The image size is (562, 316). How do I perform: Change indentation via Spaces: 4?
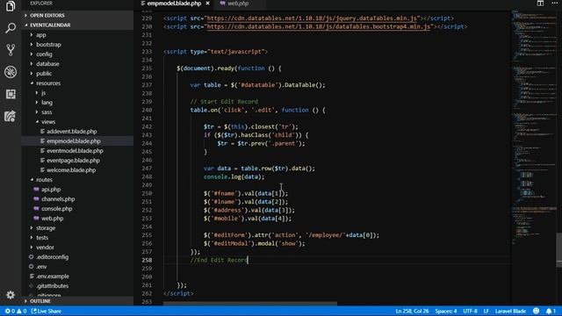[x=446, y=311]
